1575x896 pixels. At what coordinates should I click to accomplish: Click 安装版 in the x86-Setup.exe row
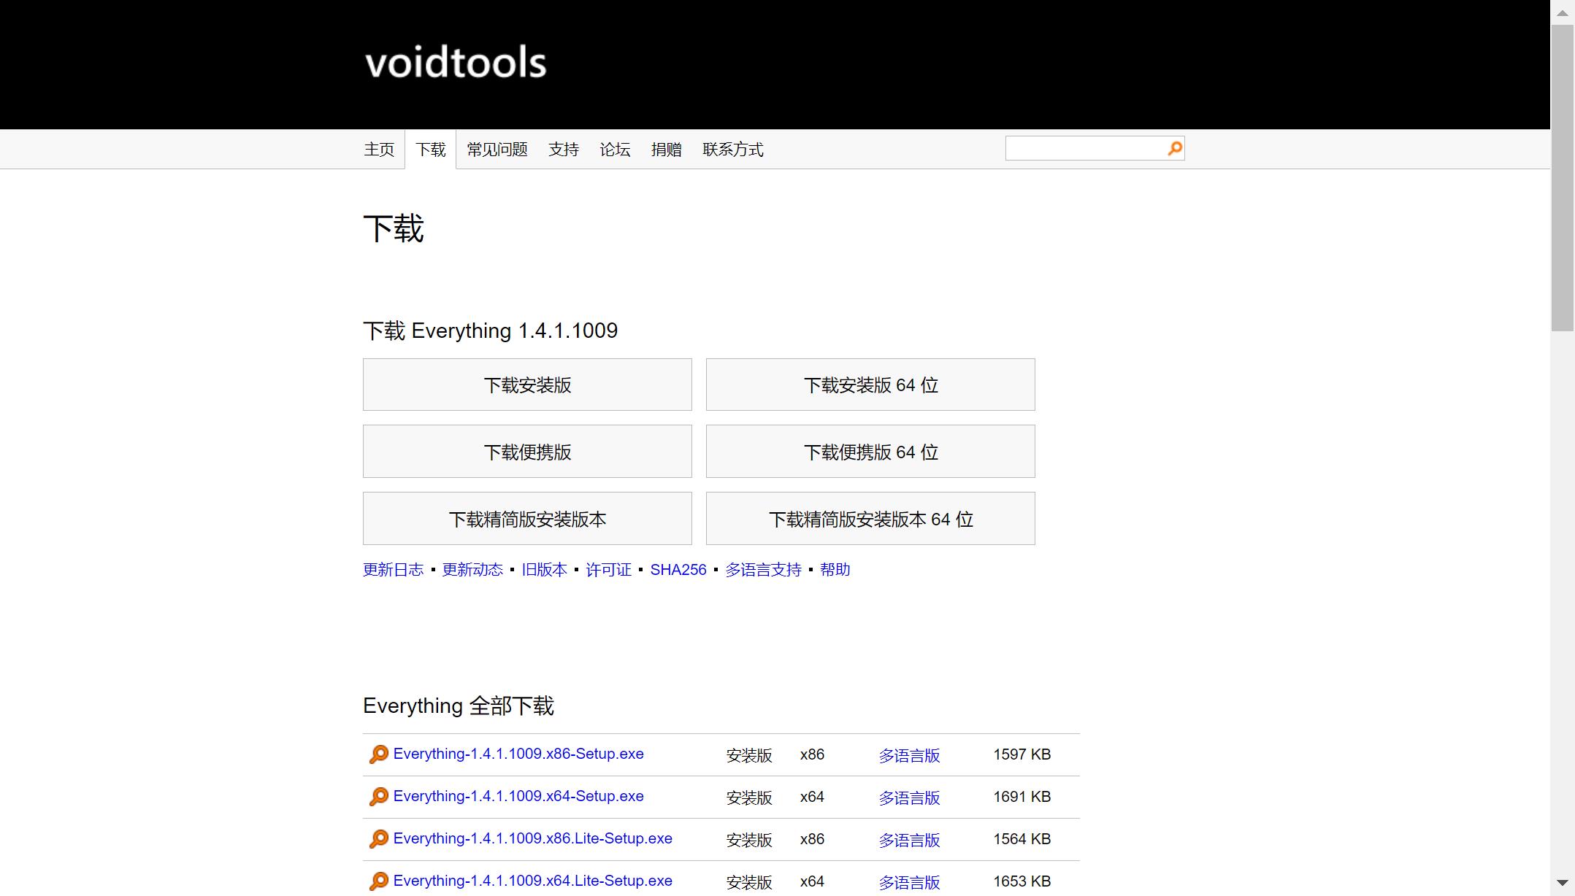pos(749,756)
